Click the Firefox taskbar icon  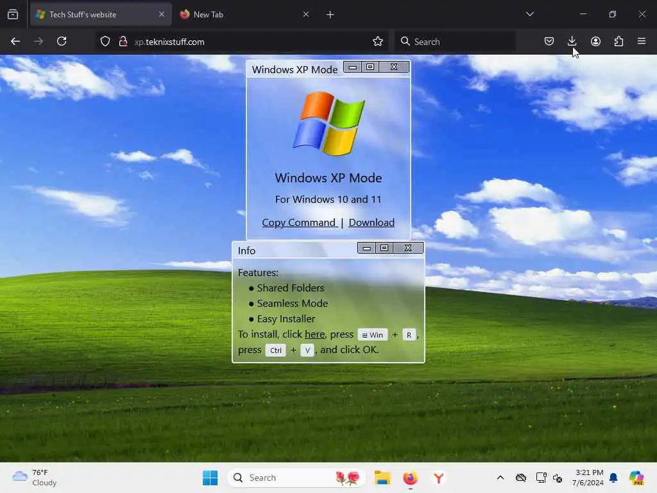[x=410, y=478]
